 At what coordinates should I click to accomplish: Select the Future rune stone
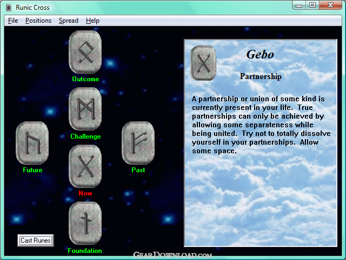32,143
